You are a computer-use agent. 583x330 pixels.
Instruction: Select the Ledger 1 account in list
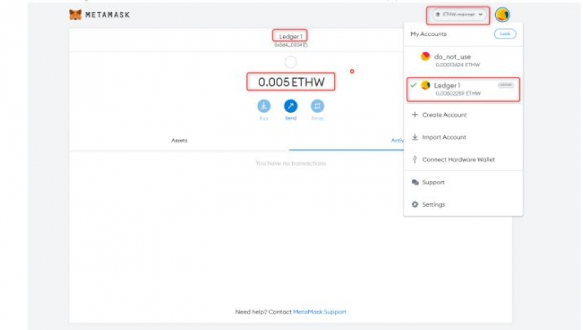point(463,89)
